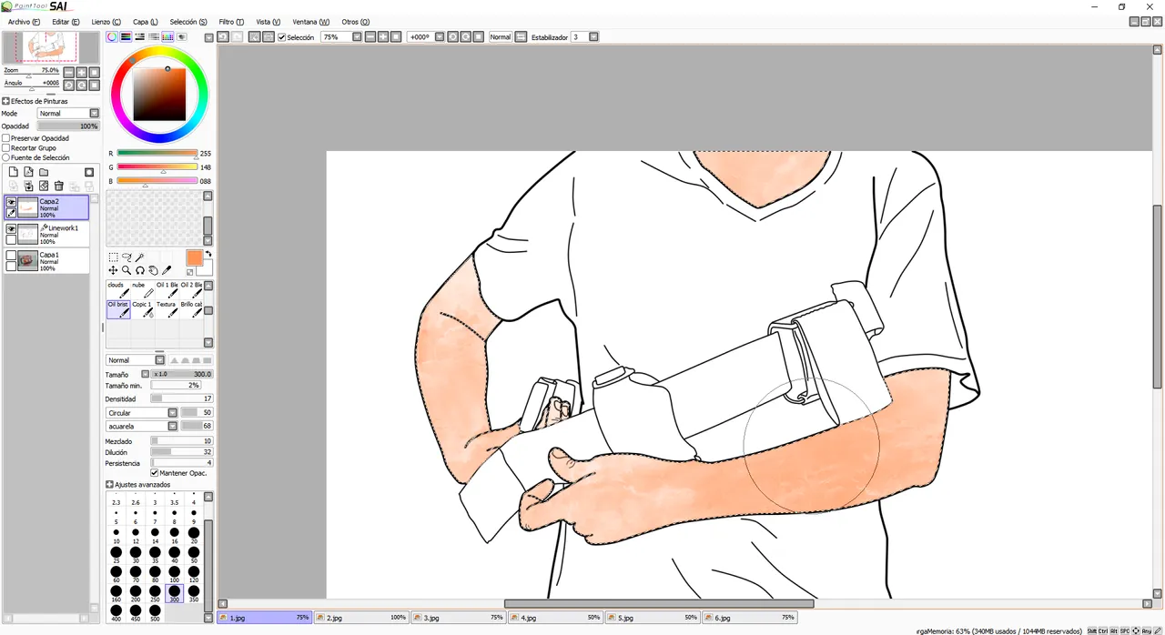Zoom out with navigator minus button

tap(68, 73)
